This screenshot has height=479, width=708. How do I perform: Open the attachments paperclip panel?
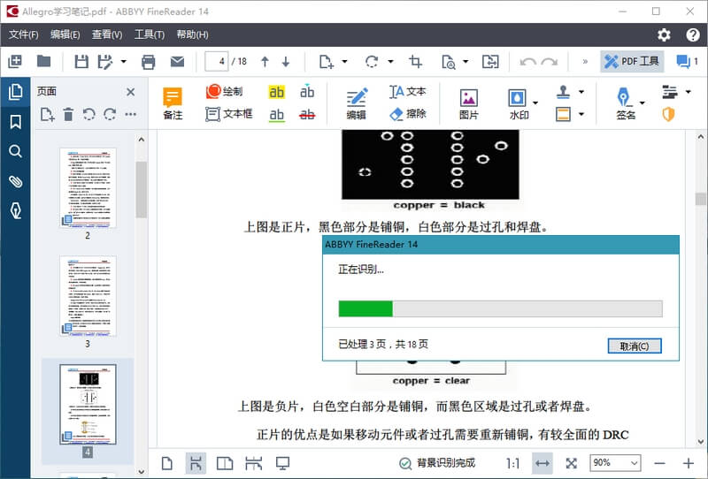tap(15, 181)
